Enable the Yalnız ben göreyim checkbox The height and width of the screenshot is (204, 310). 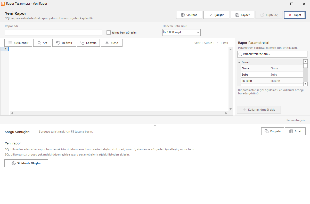(x=109, y=32)
